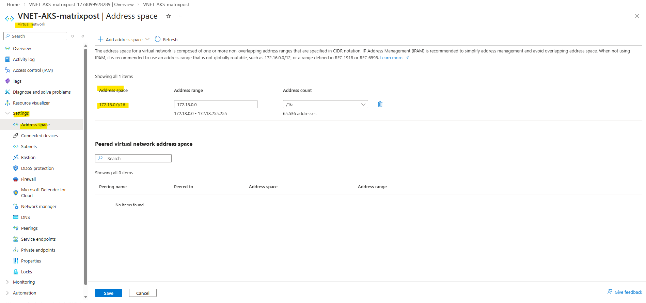Open the Locks settings page

tap(26, 272)
